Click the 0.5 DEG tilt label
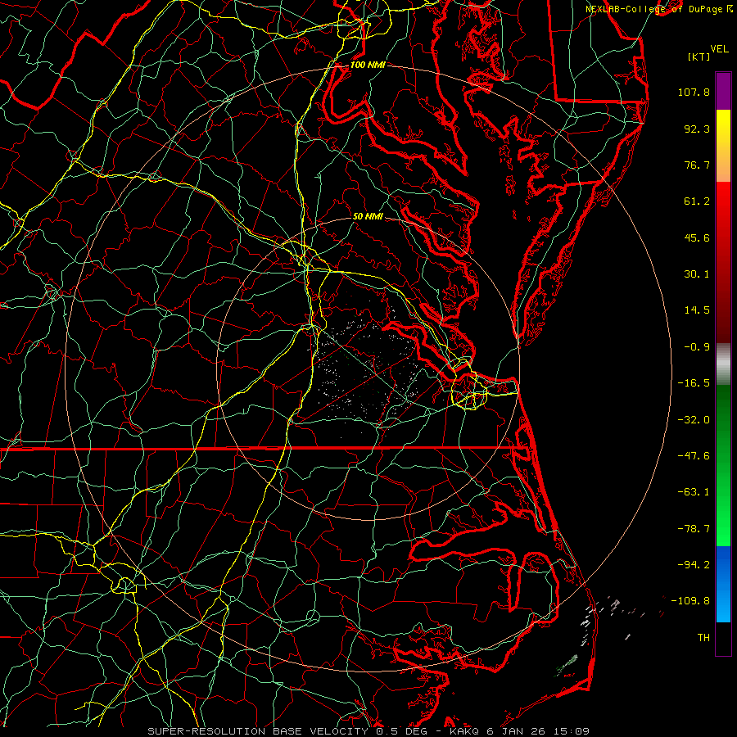This screenshot has height=737, width=737. tap(401, 731)
